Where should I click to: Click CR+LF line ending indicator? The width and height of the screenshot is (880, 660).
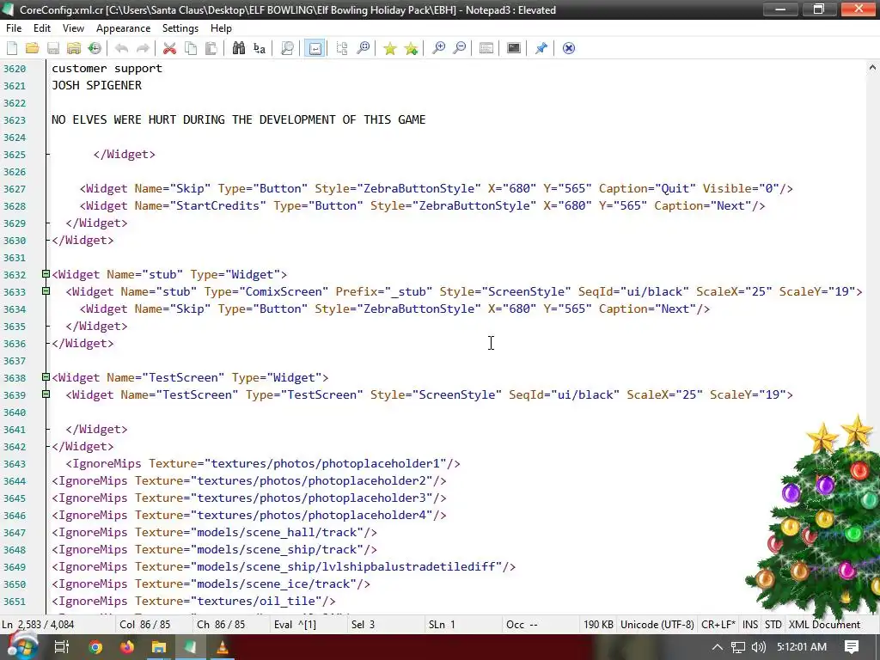tap(718, 625)
